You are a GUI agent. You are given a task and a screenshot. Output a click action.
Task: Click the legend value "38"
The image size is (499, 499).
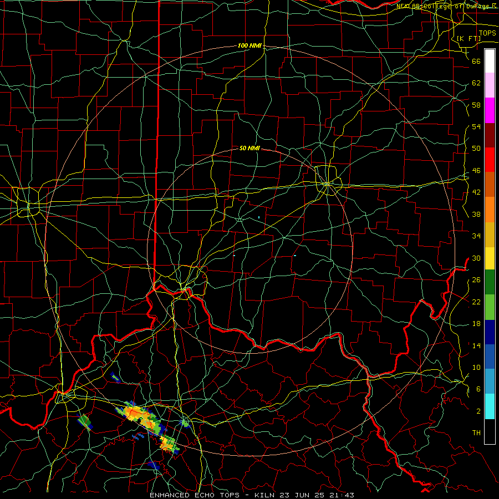point(476,214)
